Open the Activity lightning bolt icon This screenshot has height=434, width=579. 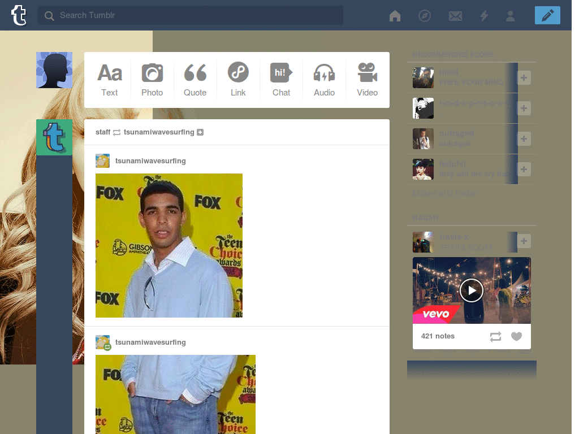[484, 16]
